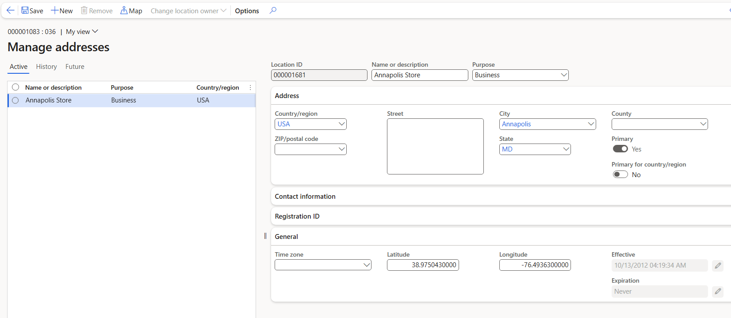This screenshot has width=731, height=318.
Task: Switch to the Future tab
Action: 75,67
